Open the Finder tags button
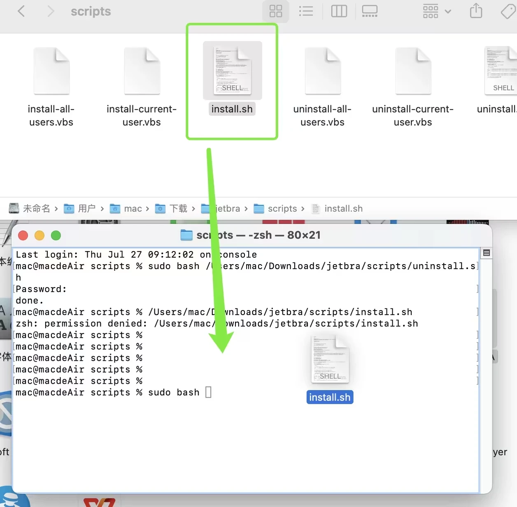This screenshot has height=507, width=517. [508, 11]
